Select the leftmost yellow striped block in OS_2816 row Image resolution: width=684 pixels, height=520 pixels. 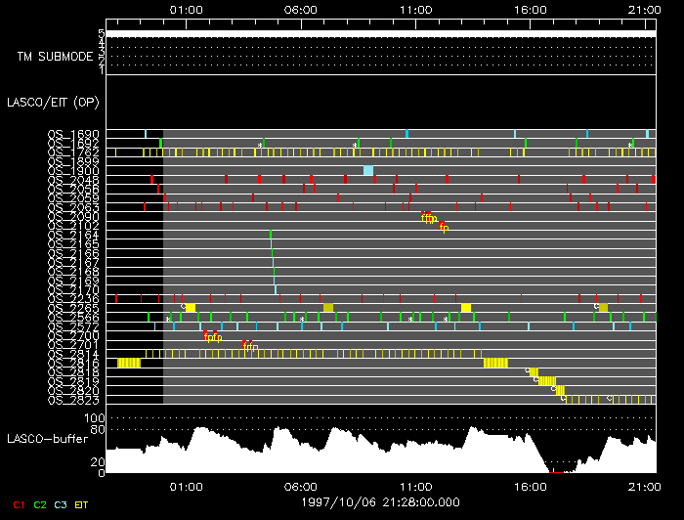coord(129,363)
